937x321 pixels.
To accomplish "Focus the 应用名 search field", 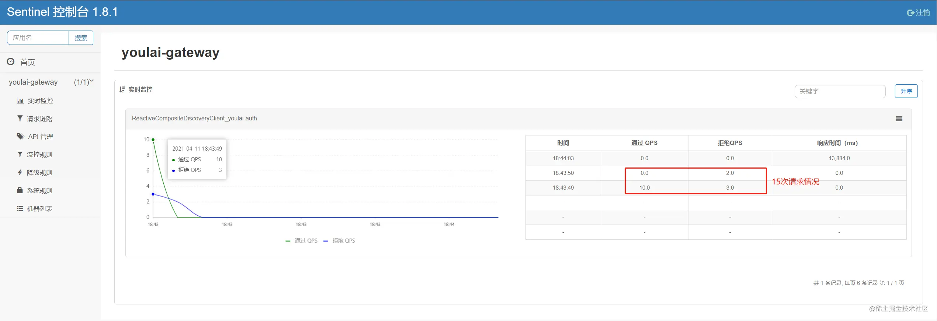I will (38, 38).
